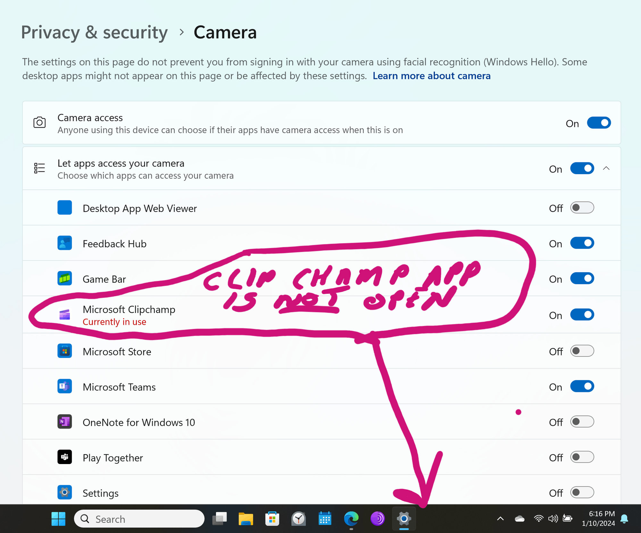641x533 pixels.
Task: Open the Windows Start menu
Action: click(x=58, y=519)
